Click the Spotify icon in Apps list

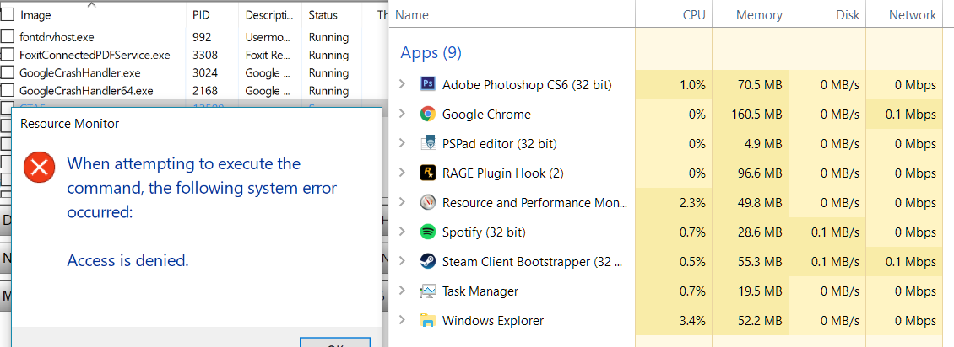(x=428, y=232)
